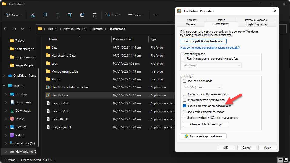Select the Data folder icon
The image size is (290, 163).
coord(48,47)
